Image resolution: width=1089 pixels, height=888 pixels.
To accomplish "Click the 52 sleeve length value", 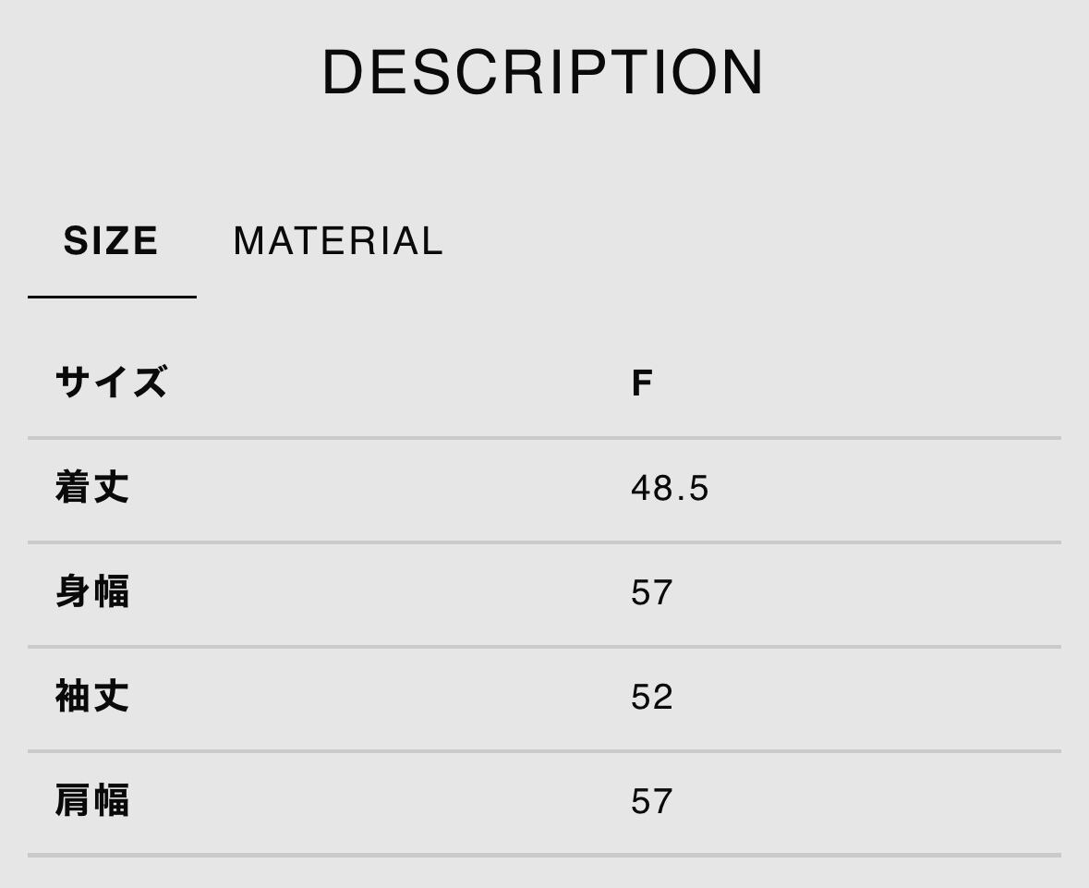I will (651, 697).
